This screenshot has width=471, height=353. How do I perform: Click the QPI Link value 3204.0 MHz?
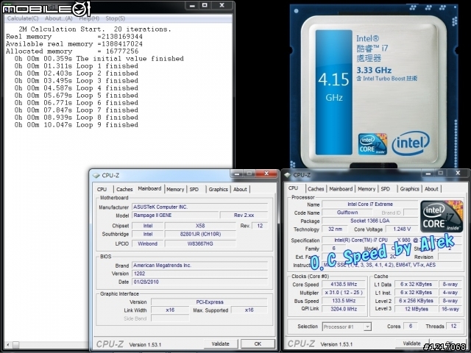pyautogui.click(x=344, y=309)
